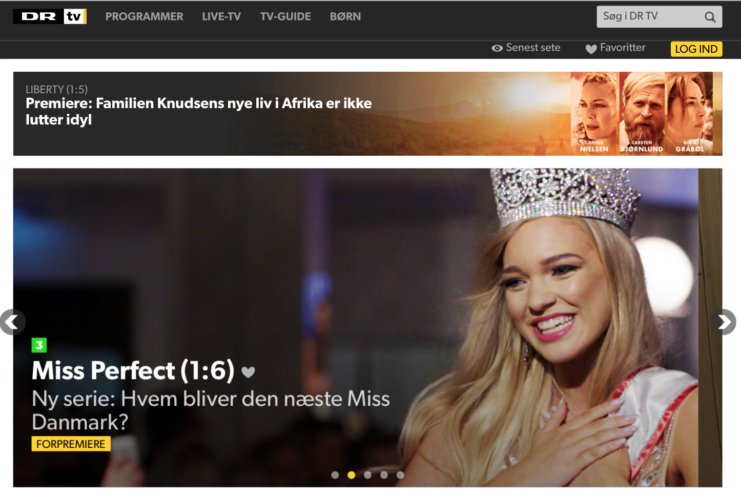
Task: Navigate to TV-GUIDE
Action: [285, 17]
